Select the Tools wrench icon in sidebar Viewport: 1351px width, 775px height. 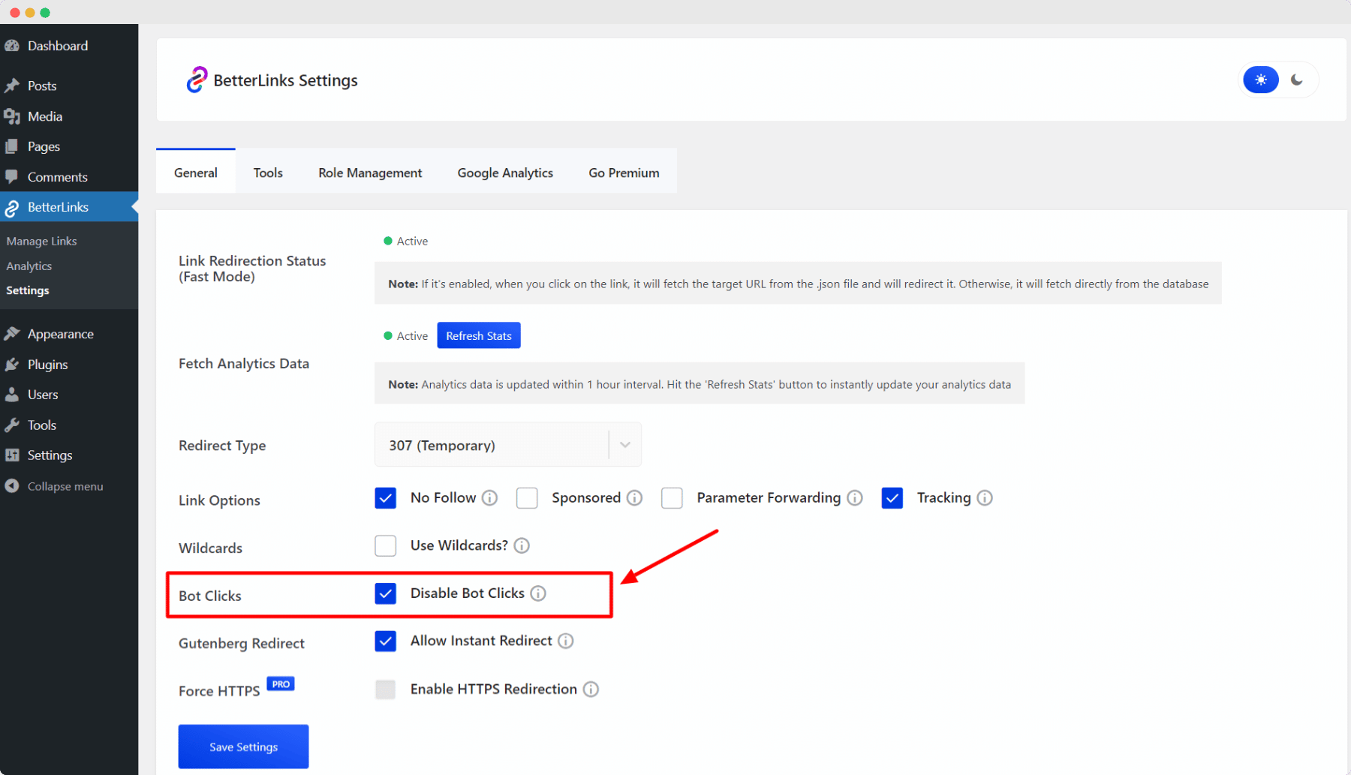click(x=13, y=425)
